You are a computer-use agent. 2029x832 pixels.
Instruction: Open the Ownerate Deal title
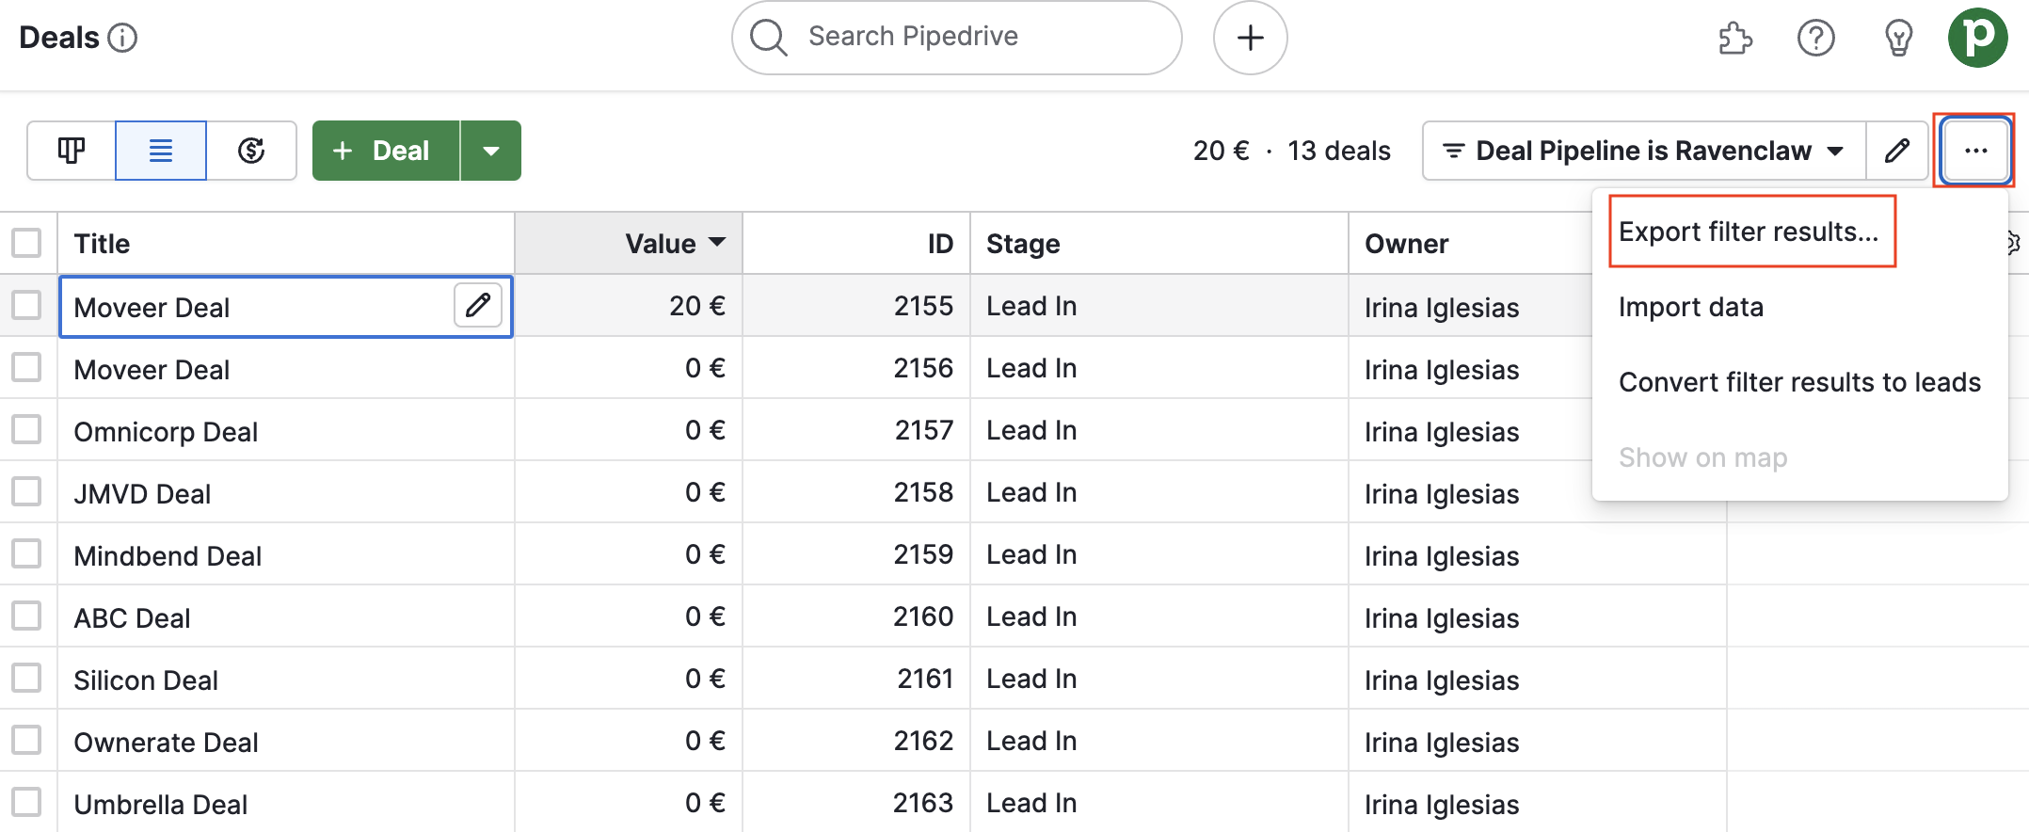pyautogui.click(x=166, y=743)
